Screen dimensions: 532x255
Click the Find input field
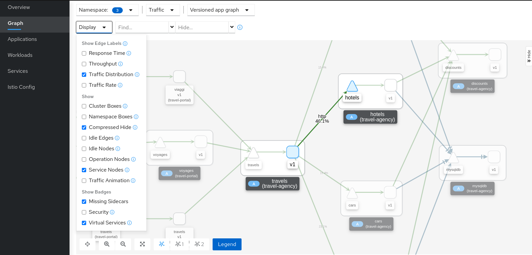142,27
